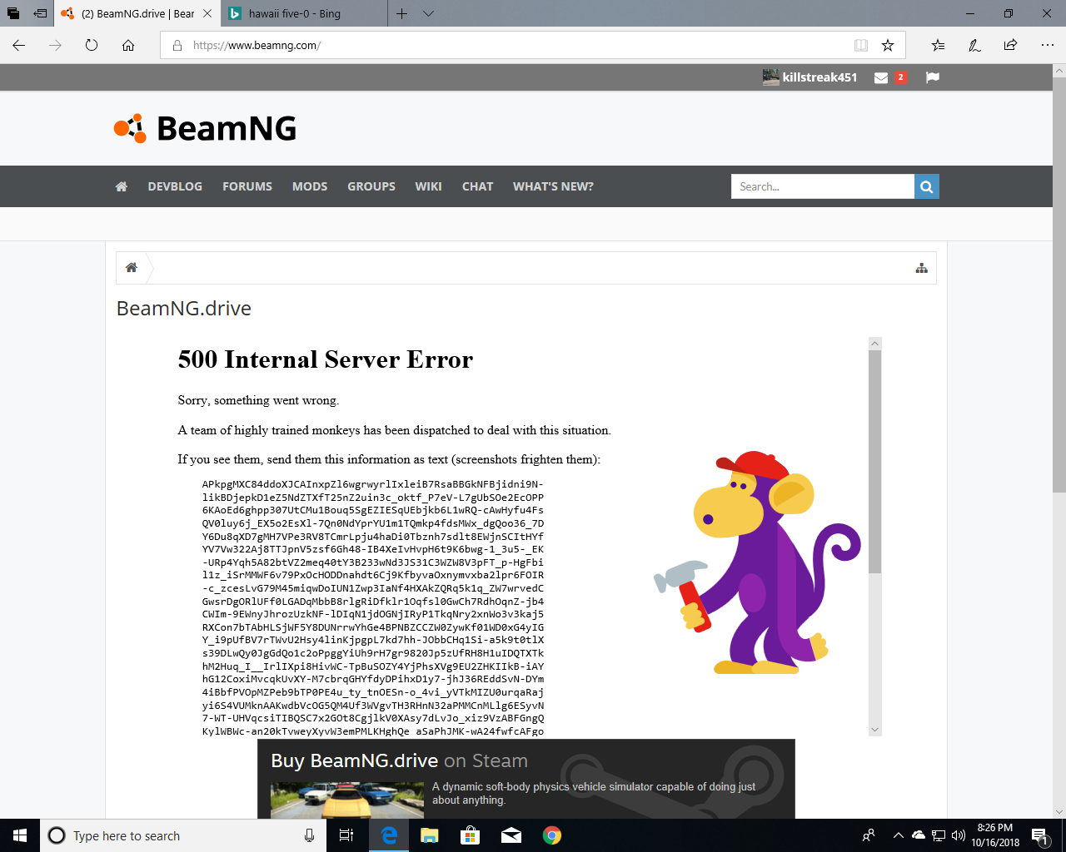
Task: Click the OneDrive cloud tray icon
Action: coord(919,835)
